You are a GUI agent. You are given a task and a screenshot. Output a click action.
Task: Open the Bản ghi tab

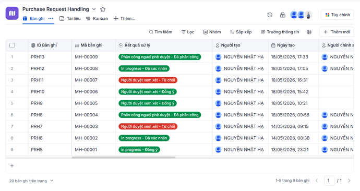(x=34, y=19)
